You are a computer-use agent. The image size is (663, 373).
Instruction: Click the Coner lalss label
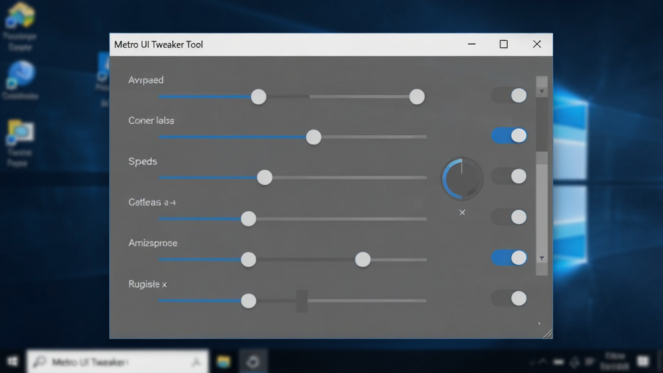[x=151, y=120]
